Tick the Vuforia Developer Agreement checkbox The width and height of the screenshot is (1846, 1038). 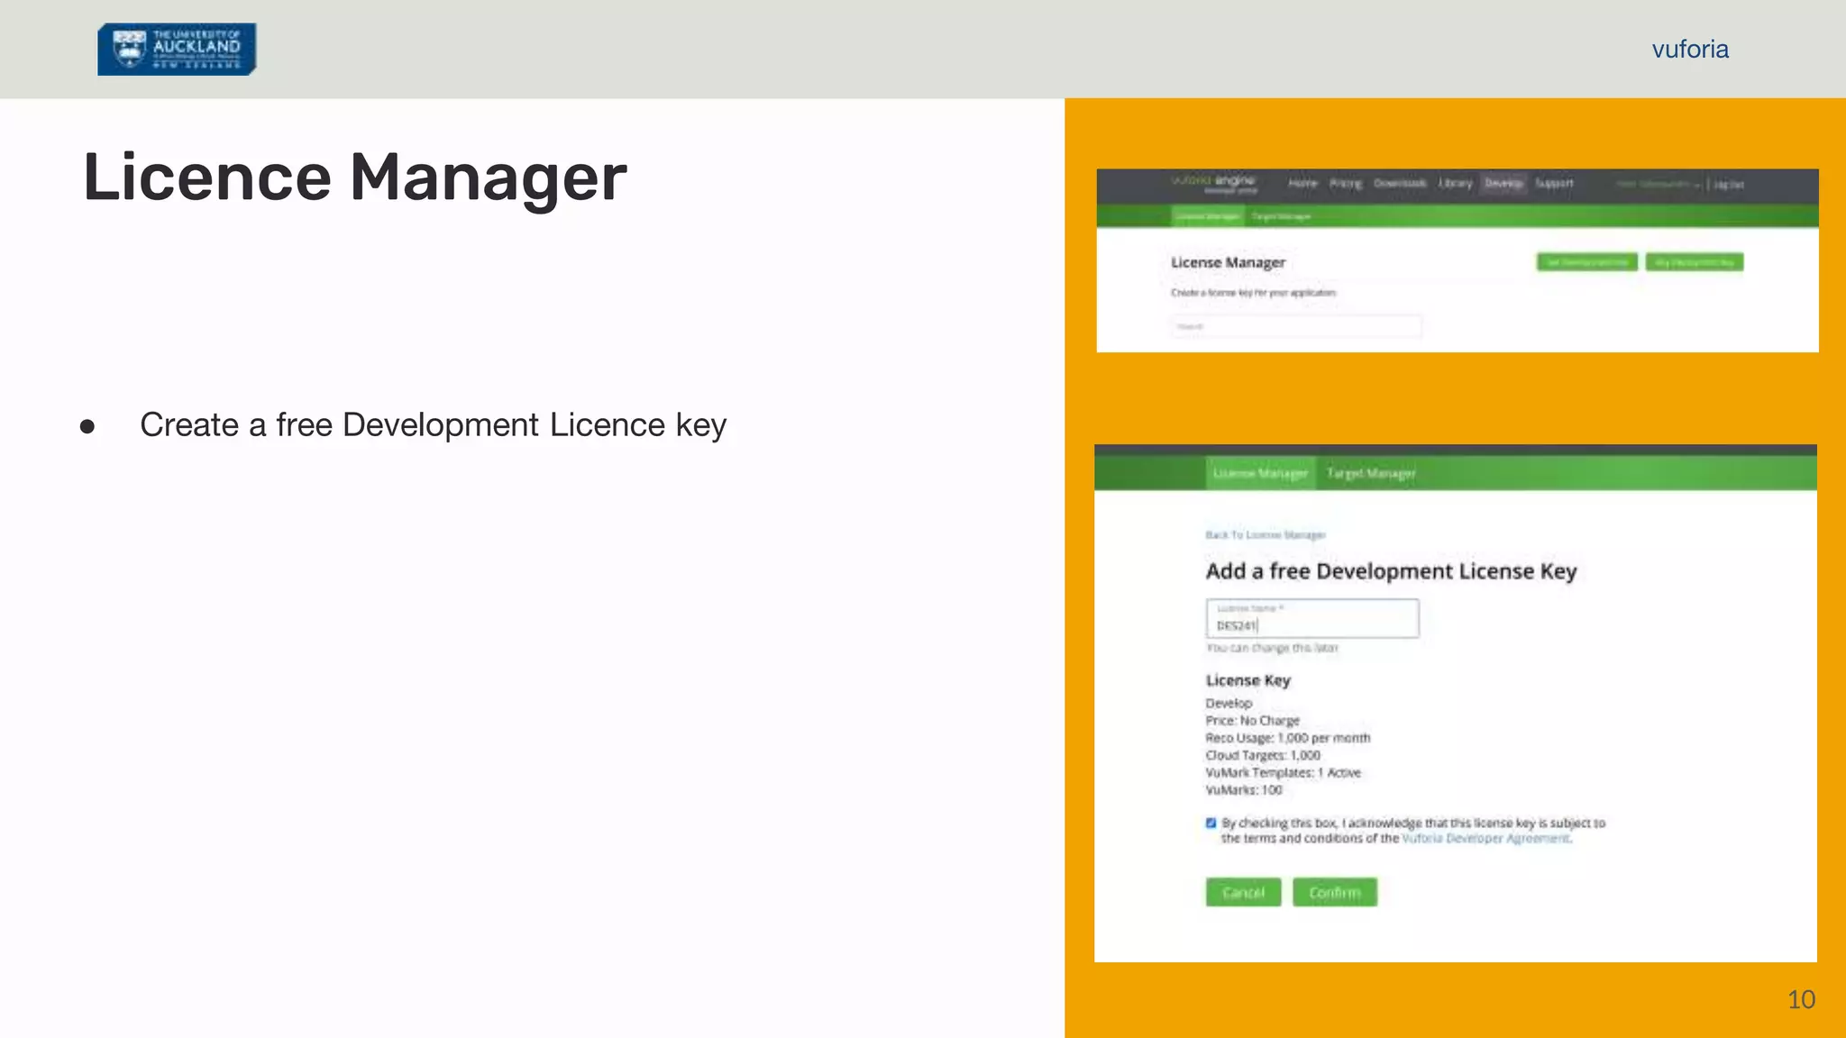[x=1211, y=823]
